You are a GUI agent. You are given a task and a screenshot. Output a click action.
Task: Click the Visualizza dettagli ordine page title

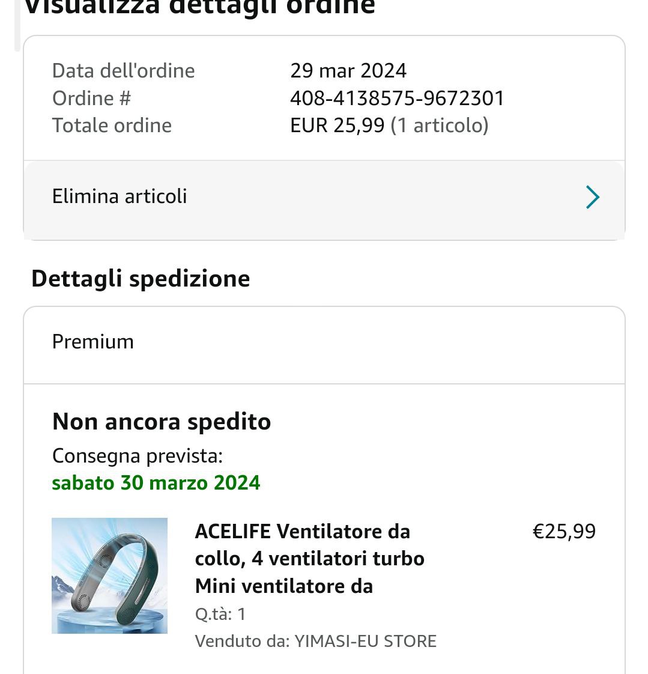pyautogui.click(x=199, y=7)
